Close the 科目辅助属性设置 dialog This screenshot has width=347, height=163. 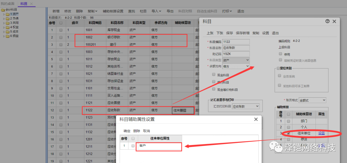point(256,119)
